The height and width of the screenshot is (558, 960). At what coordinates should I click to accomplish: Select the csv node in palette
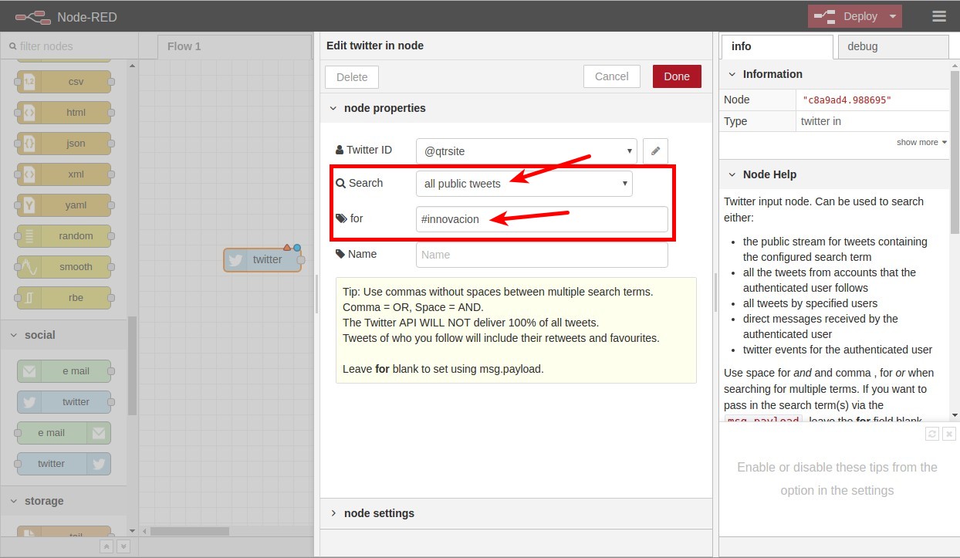point(64,82)
